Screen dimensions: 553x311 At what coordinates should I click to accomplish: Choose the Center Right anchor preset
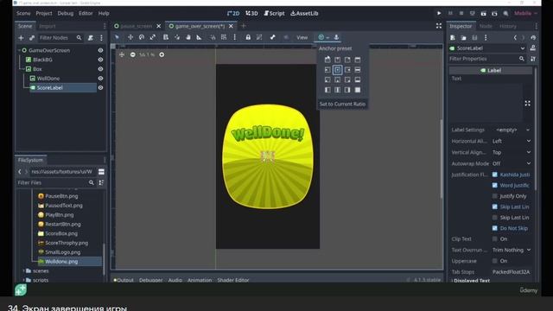347,70
